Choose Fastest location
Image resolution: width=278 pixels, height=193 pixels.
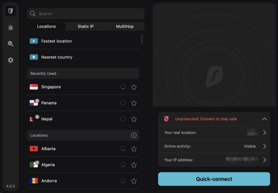[56, 41]
